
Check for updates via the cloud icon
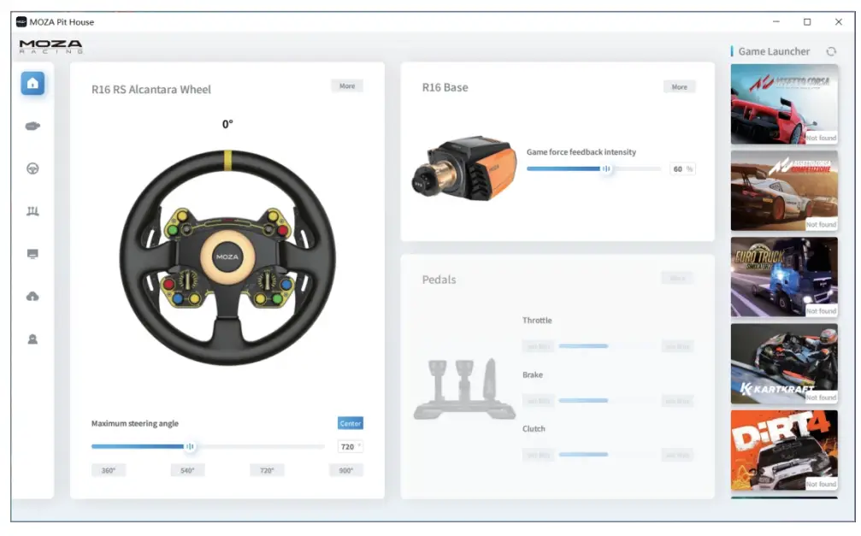click(32, 296)
